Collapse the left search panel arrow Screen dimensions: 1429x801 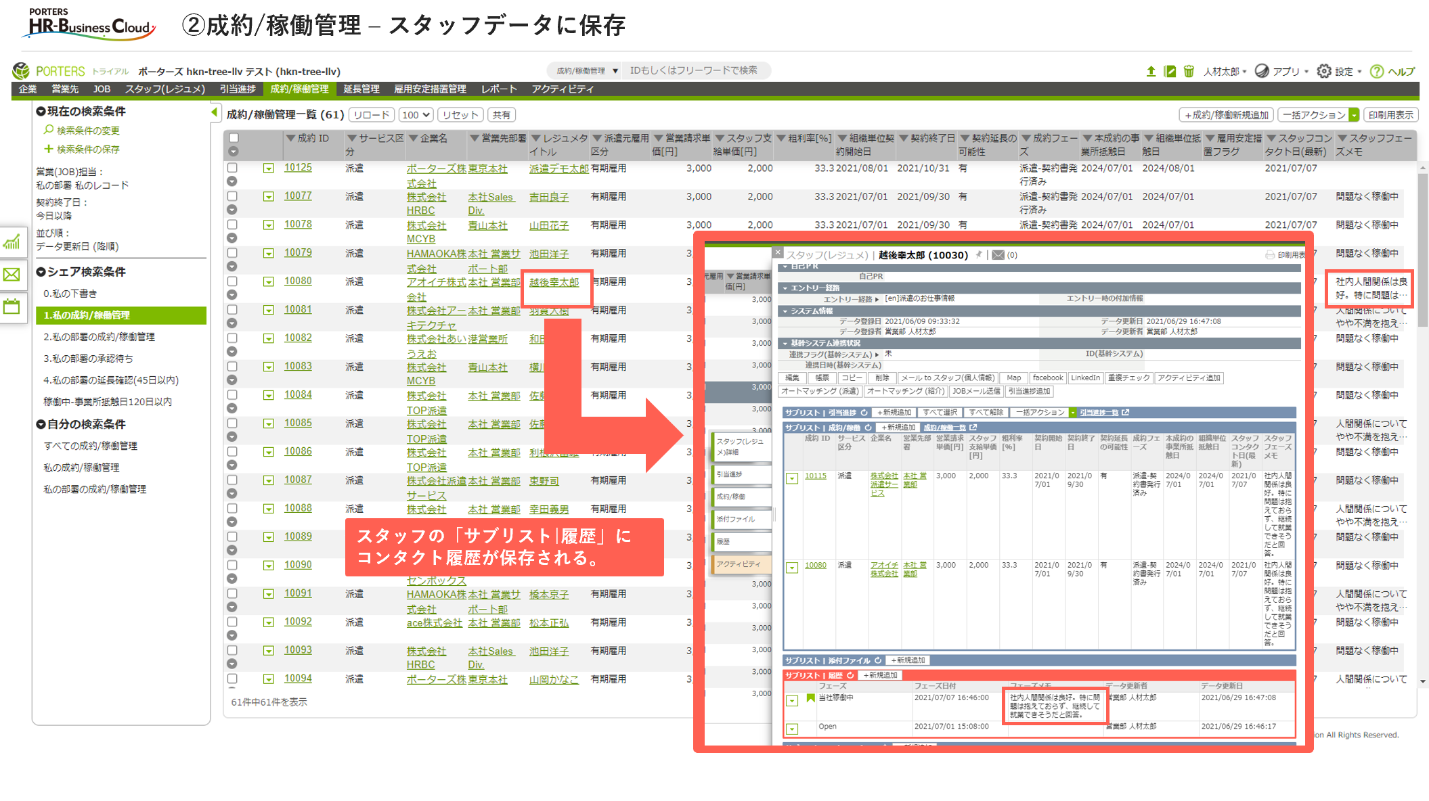215,112
